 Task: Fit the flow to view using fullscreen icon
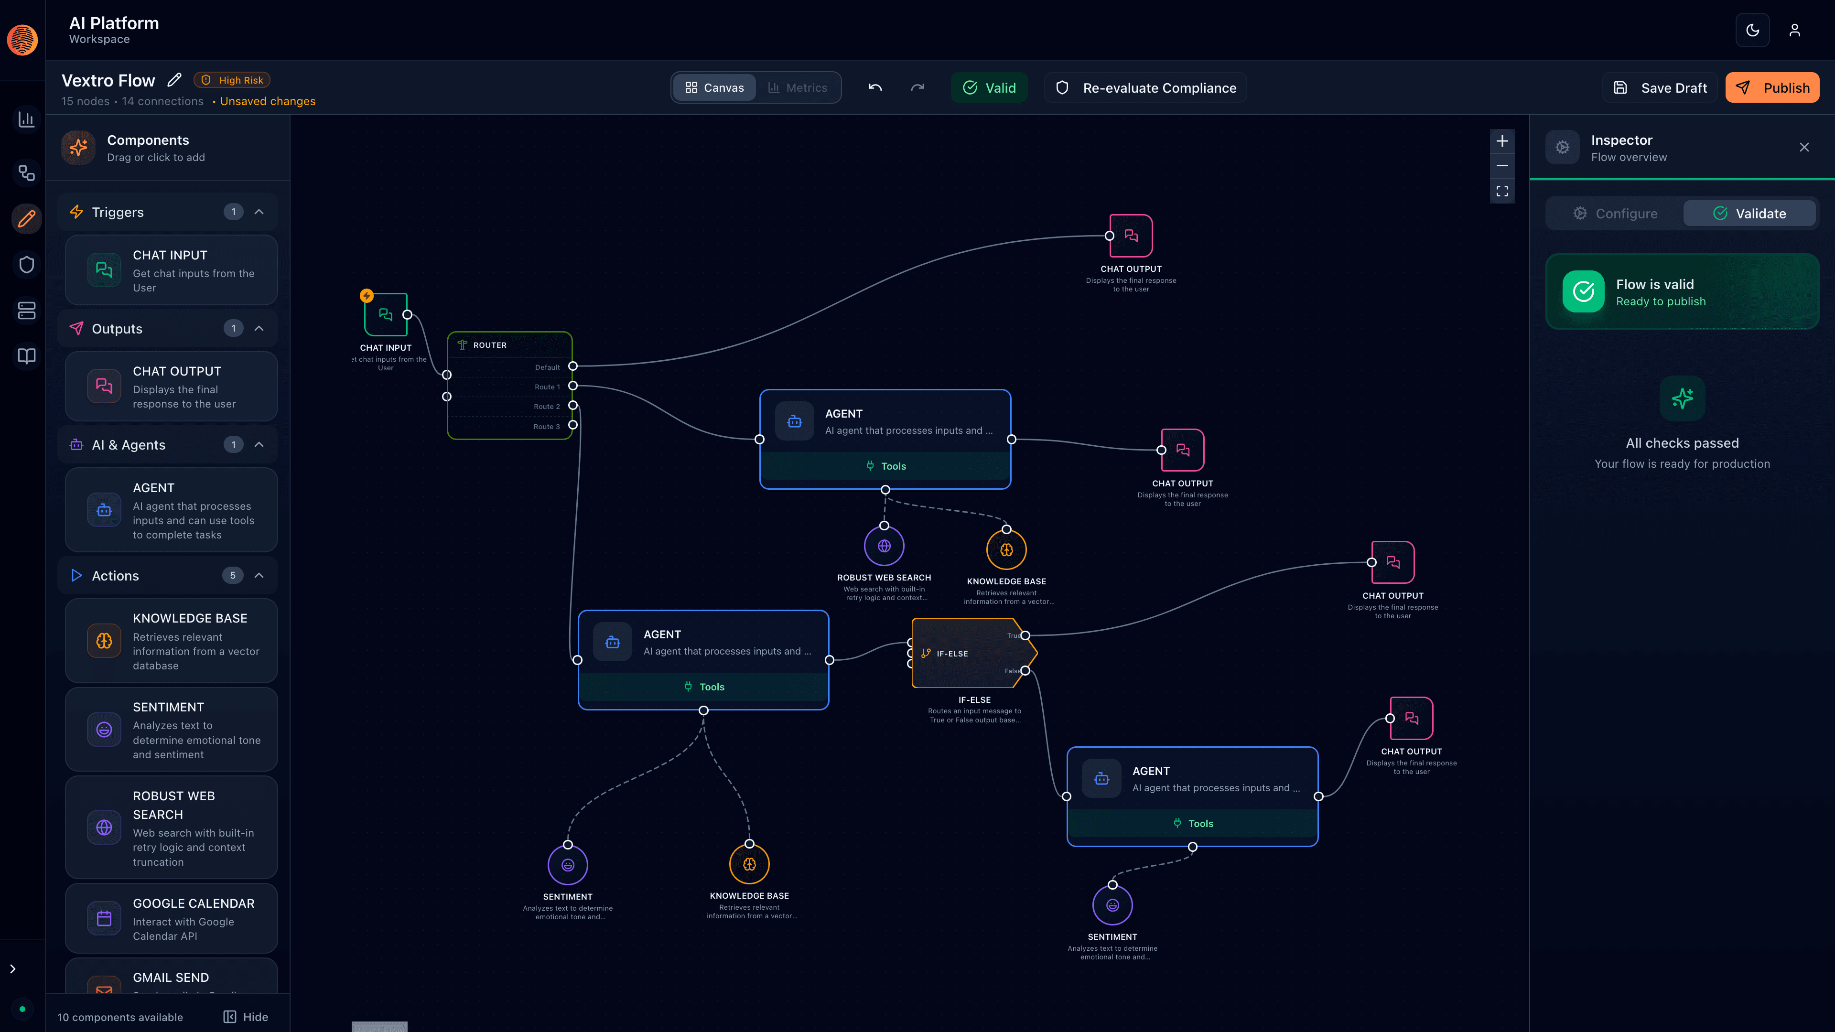tap(1502, 191)
